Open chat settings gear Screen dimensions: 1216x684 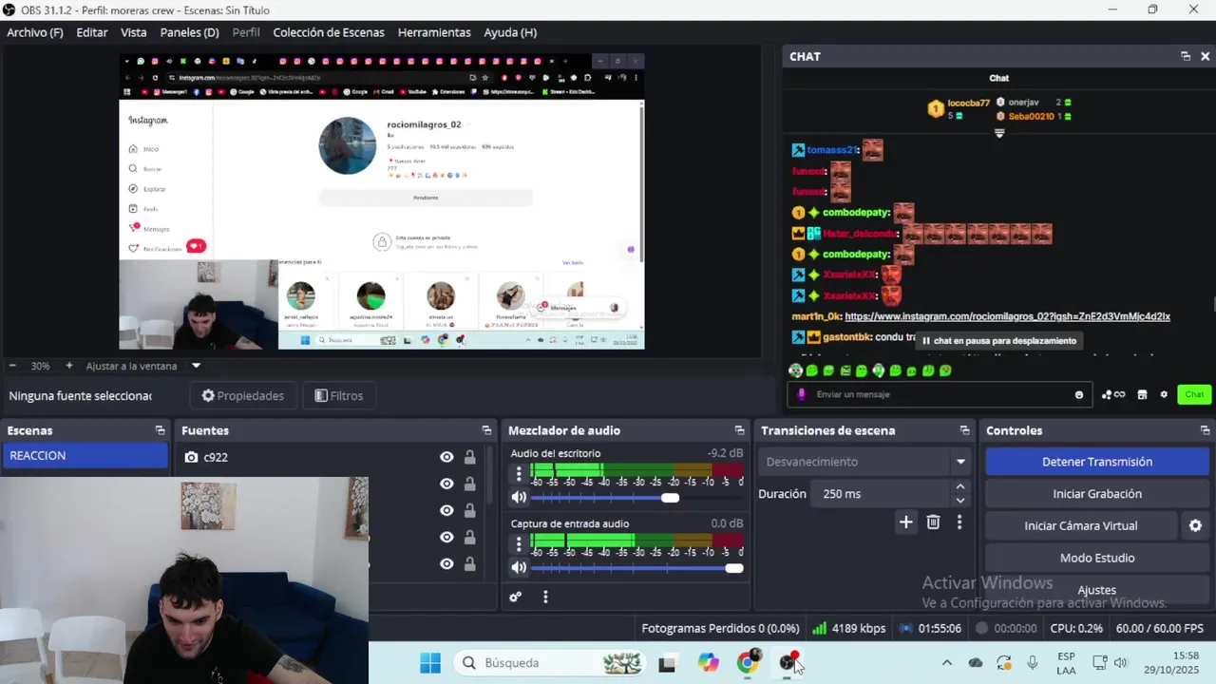(x=1164, y=394)
